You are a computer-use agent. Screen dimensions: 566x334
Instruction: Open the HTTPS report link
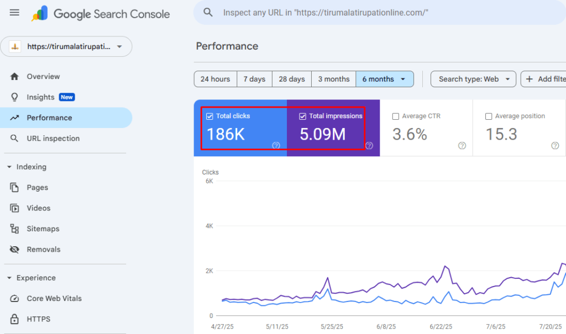[x=38, y=319]
